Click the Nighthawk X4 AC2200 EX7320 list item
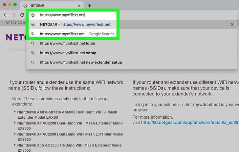This screenshot has width=239, height=152. point(70,137)
